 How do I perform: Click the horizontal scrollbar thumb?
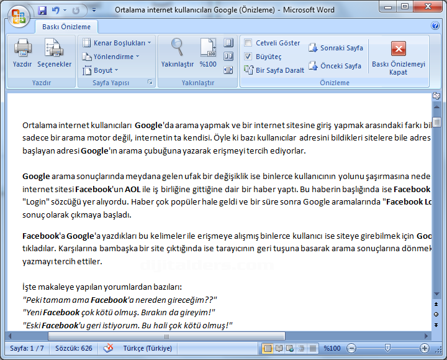coord(166,336)
